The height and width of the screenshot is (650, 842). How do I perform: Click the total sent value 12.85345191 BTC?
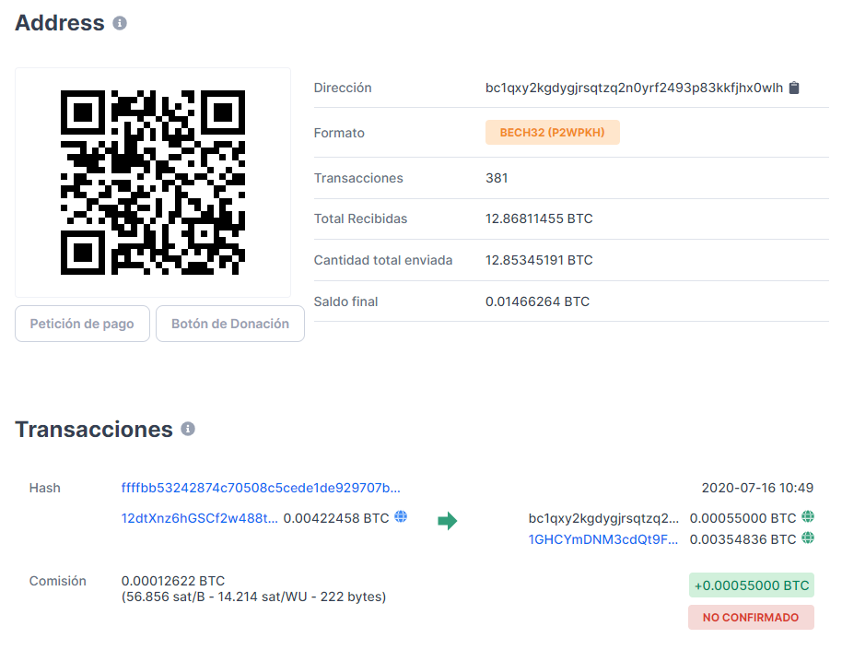(x=539, y=260)
